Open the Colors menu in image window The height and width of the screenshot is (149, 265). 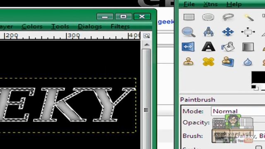tap(32, 26)
